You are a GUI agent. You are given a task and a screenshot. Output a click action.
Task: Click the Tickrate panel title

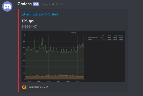click(73, 33)
